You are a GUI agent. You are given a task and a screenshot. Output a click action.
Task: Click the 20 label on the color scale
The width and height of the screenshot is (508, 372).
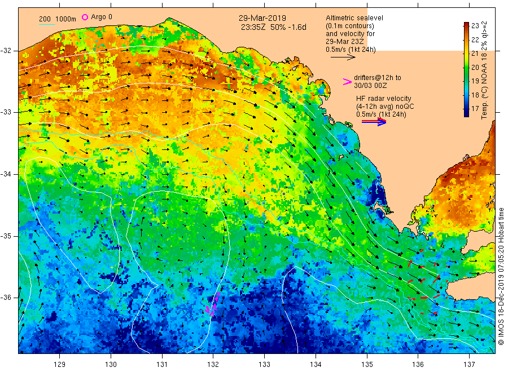tap(475, 67)
